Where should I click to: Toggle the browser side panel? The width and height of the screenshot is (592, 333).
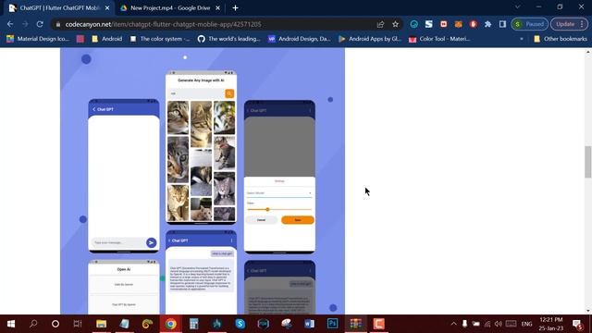point(502,24)
